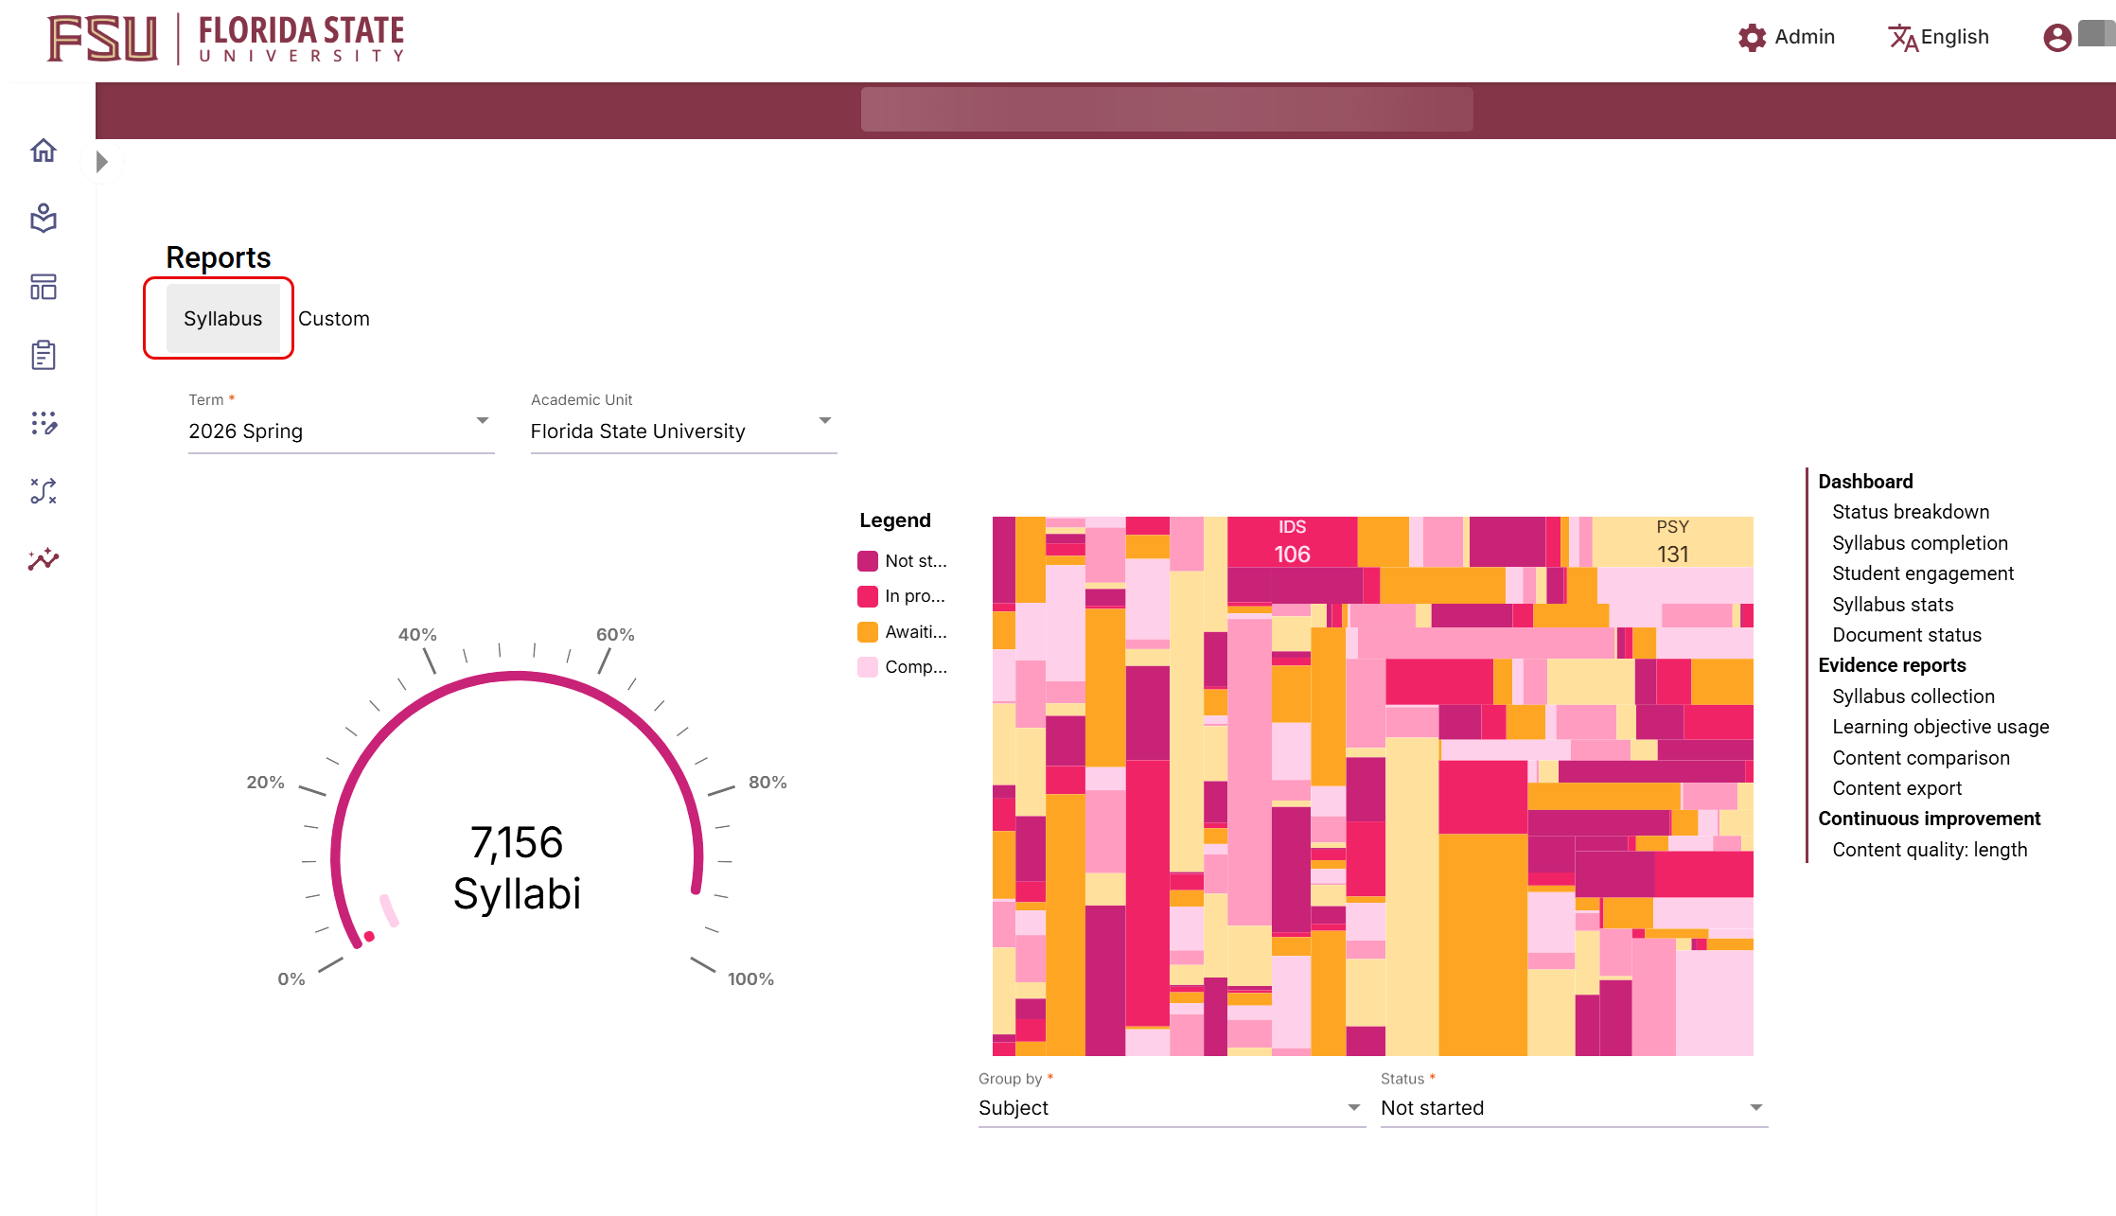
Task: Click the Not started legend swatch
Action: pos(867,561)
